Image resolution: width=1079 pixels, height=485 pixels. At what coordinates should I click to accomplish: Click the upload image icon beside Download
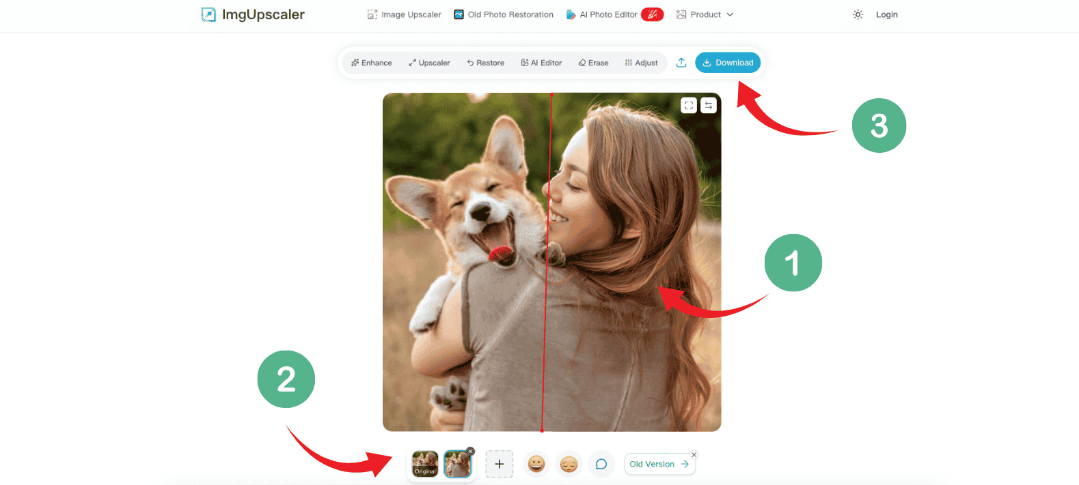(x=681, y=63)
